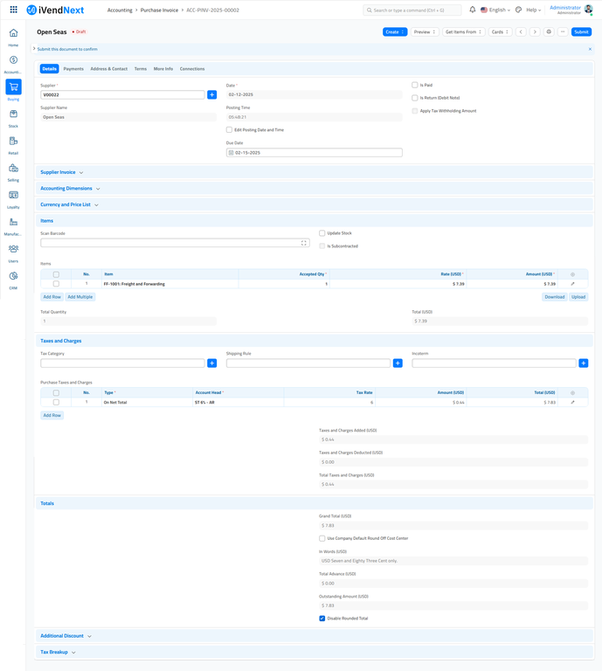Go to the Loyalty module
The image size is (602, 671).
pyautogui.click(x=13, y=196)
